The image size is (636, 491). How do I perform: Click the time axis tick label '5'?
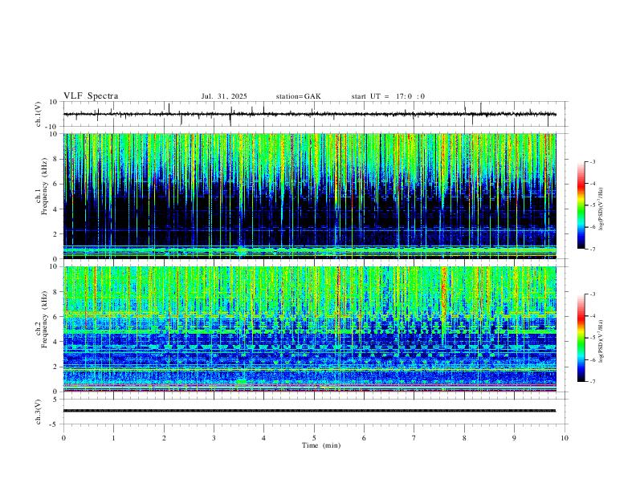point(314,438)
